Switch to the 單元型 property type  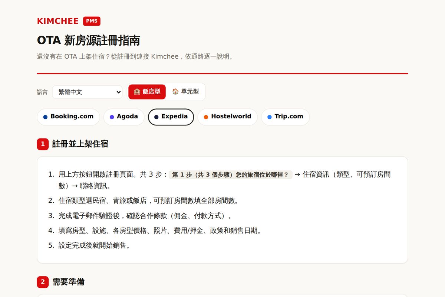(x=185, y=92)
